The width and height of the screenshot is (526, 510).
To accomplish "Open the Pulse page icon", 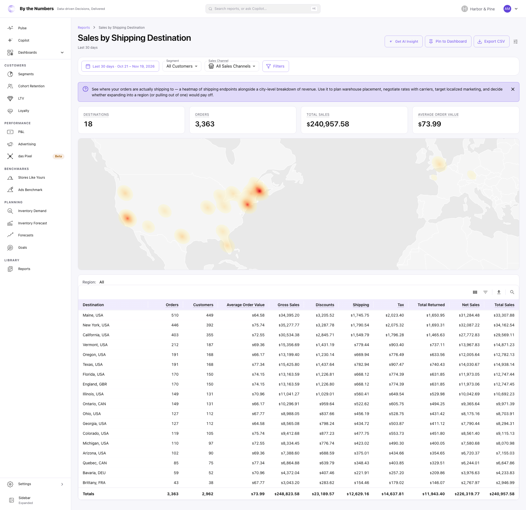I will point(10,28).
